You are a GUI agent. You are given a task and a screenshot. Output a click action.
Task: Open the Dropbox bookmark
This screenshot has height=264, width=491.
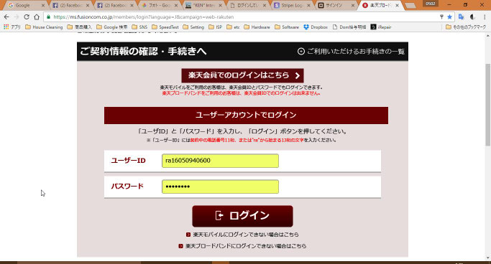(316, 27)
